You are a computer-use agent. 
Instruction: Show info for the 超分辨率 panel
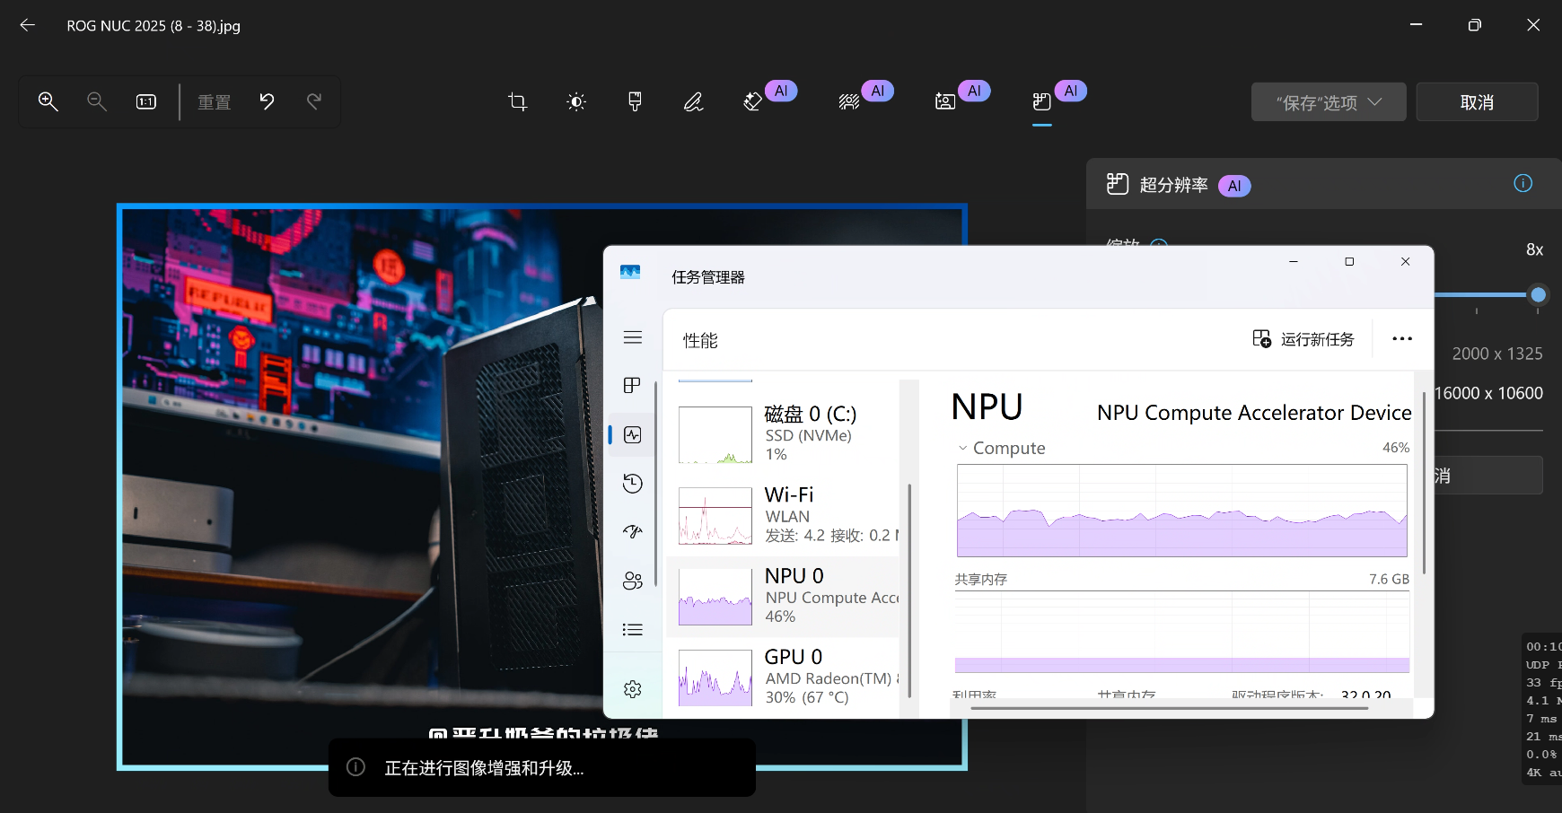[x=1523, y=183]
